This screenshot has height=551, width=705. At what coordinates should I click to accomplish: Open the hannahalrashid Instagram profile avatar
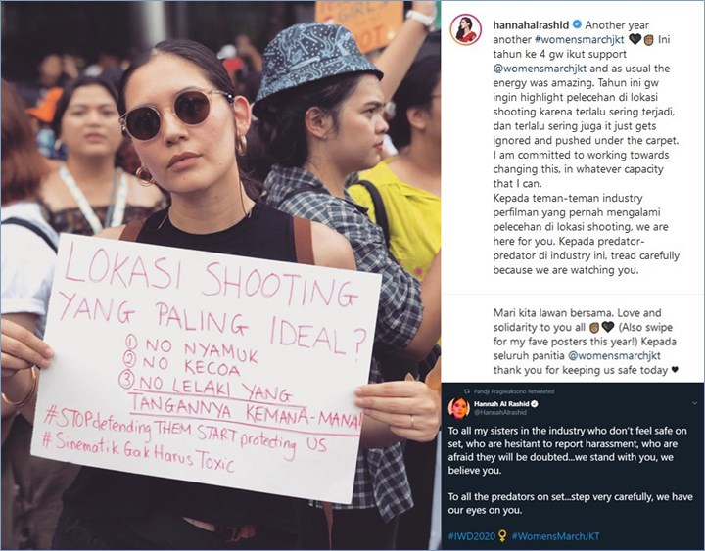(x=466, y=29)
